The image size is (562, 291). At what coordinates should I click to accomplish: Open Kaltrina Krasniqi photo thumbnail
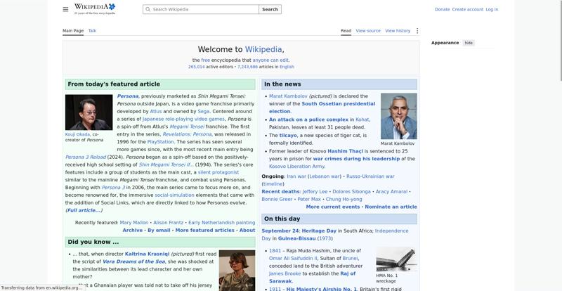coord(237,271)
